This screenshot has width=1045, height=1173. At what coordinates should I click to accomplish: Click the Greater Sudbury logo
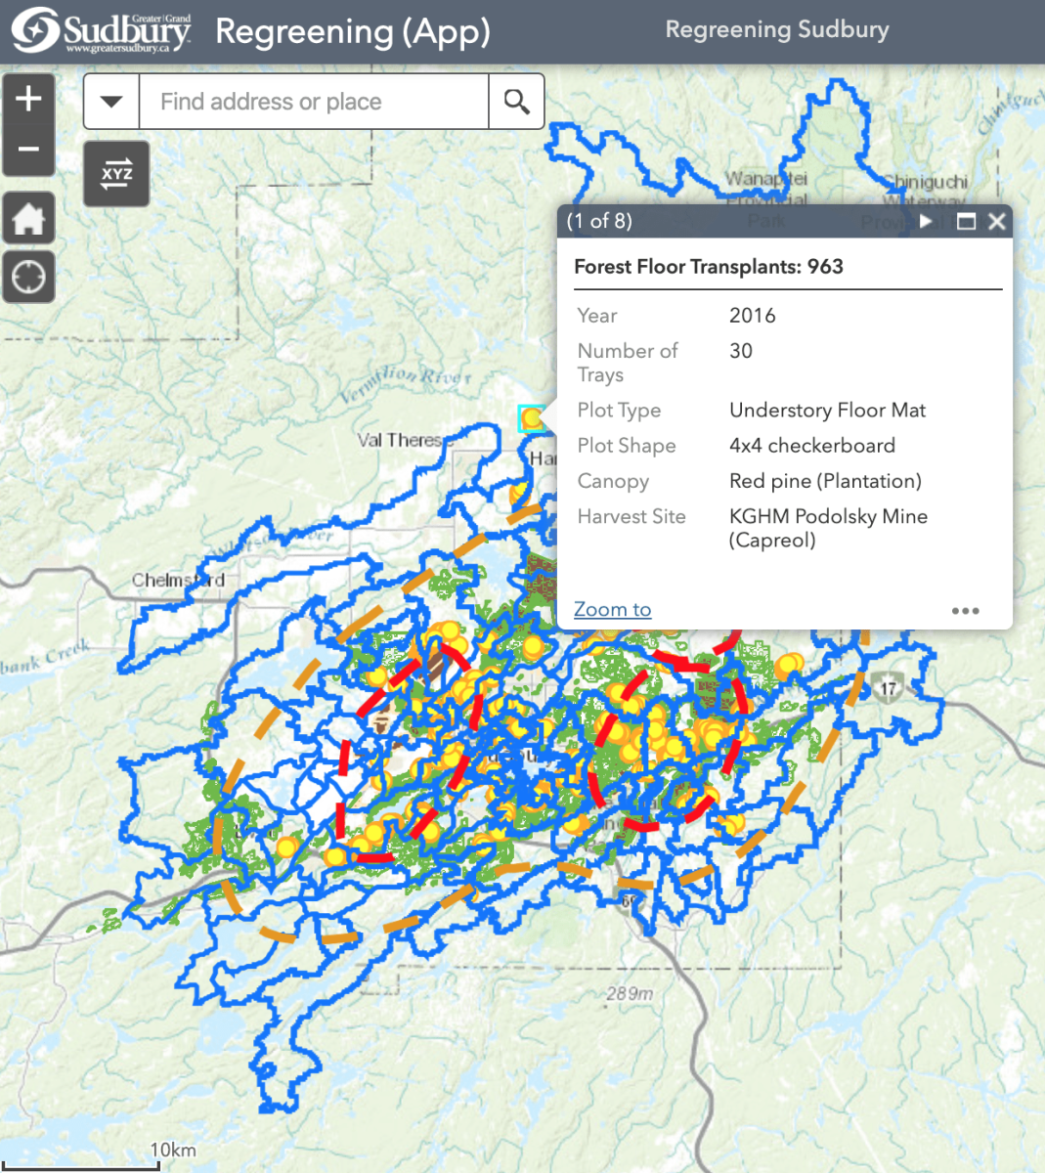[102, 31]
